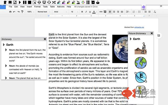The width and height of the screenshot is (168, 105).
Task: Open the Normal text style dropdown
Action: pos(44,12)
